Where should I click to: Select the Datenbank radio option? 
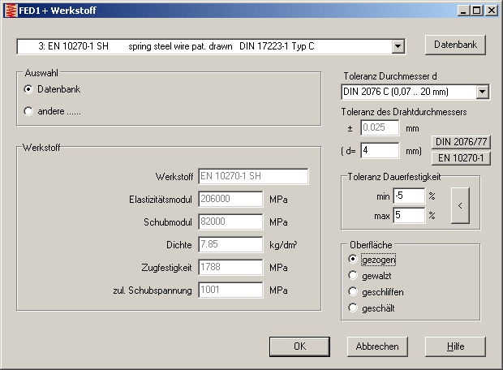point(29,88)
